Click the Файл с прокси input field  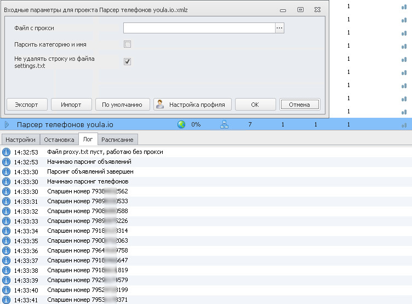[198, 28]
